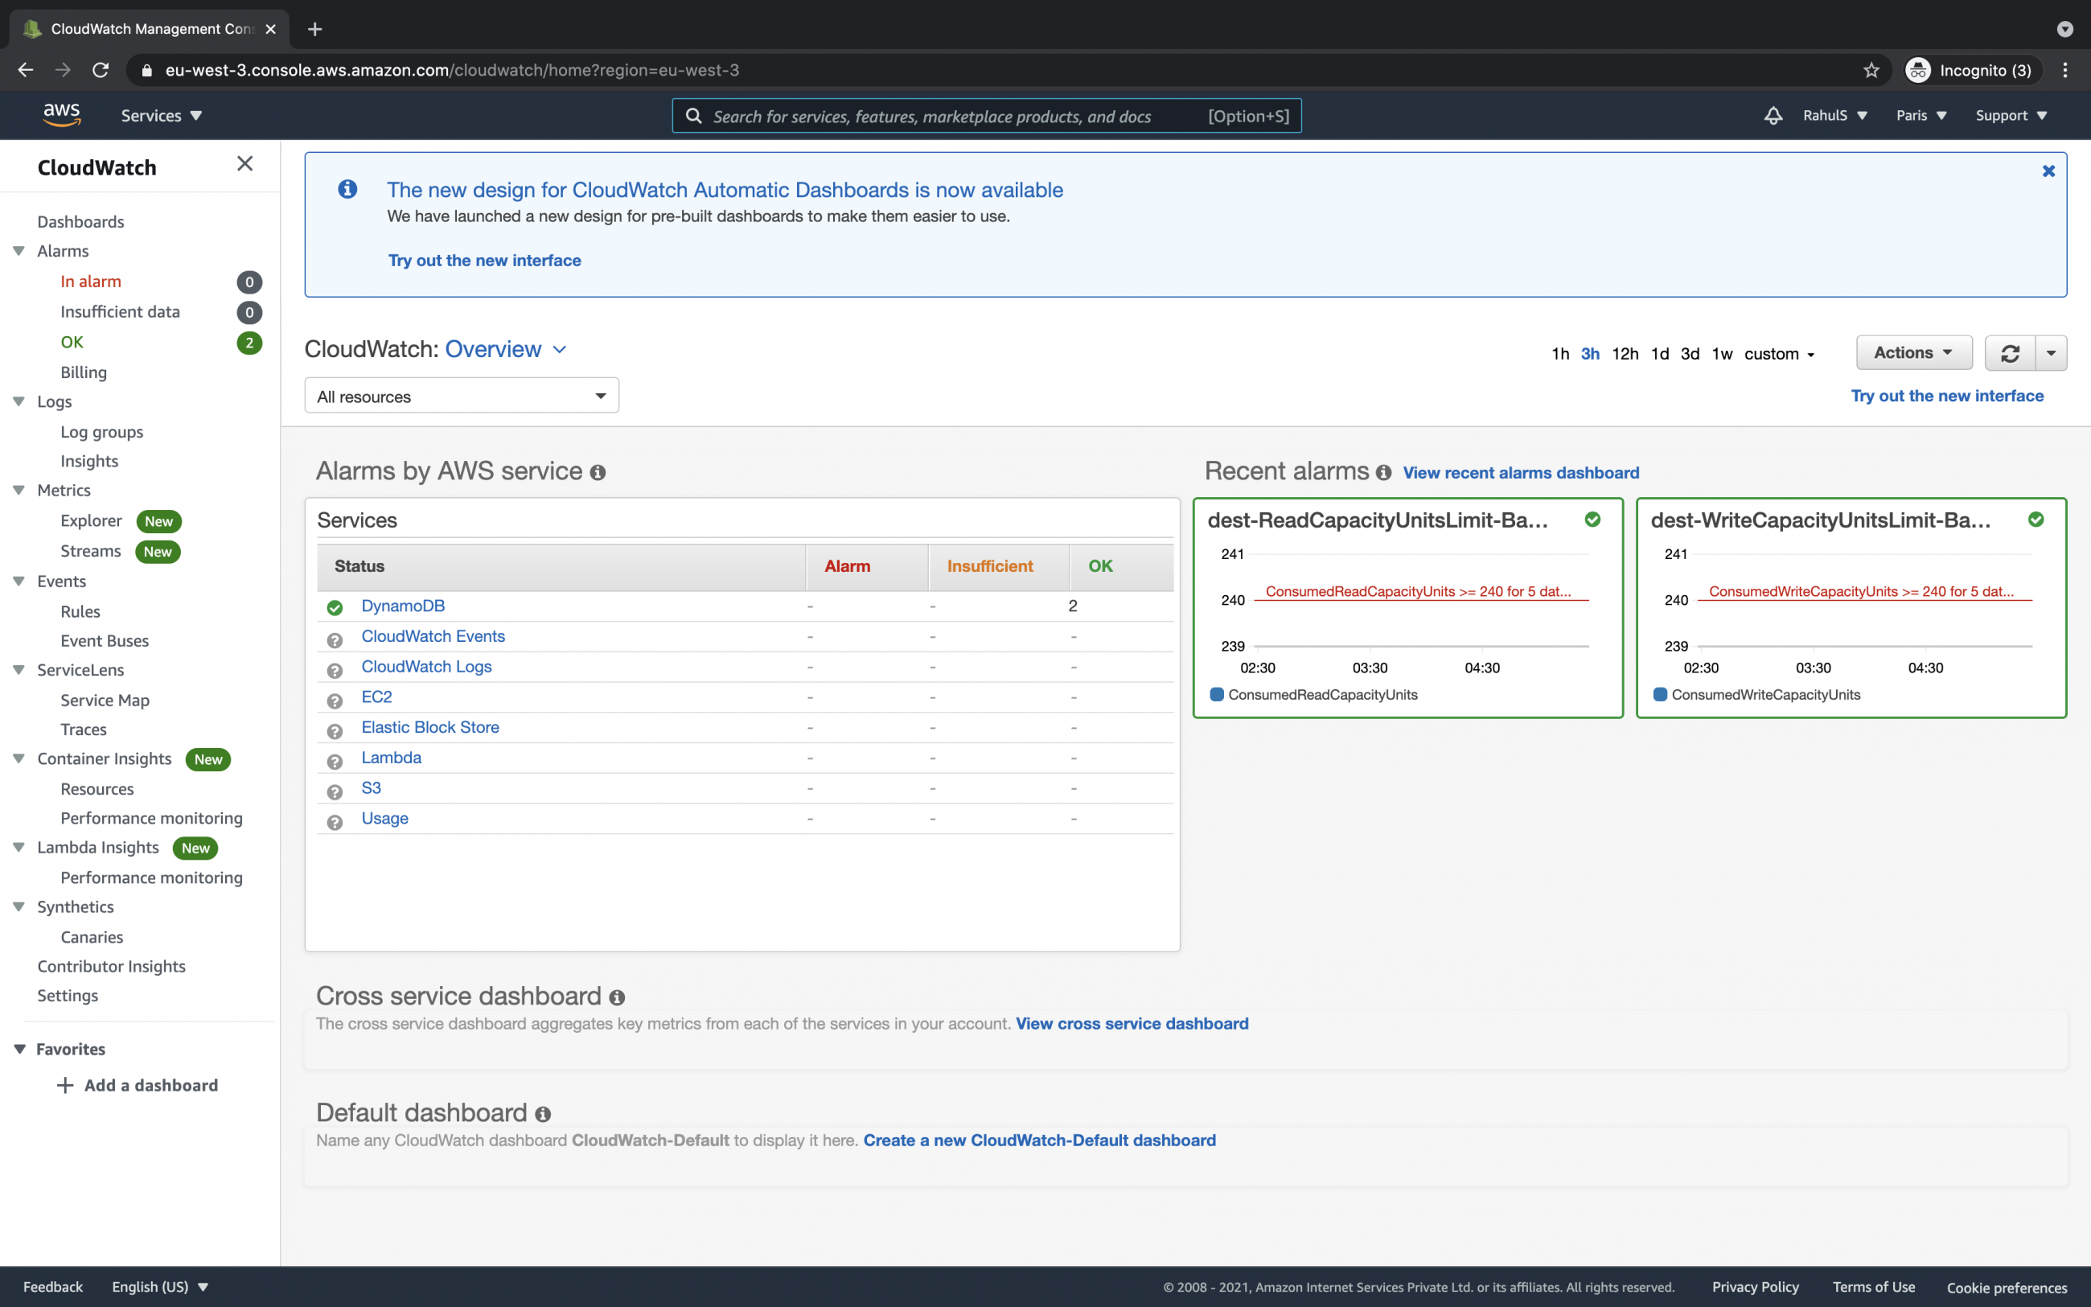Click the green OK status icon beside DynamoDB
The image size is (2091, 1307).
(335, 608)
